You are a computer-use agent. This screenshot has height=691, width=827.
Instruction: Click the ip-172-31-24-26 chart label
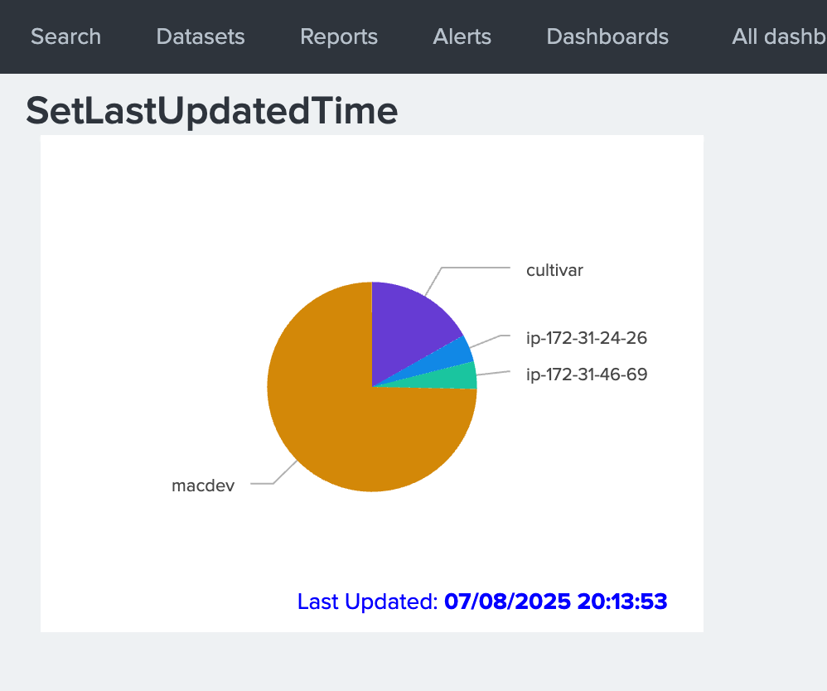[x=587, y=338]
